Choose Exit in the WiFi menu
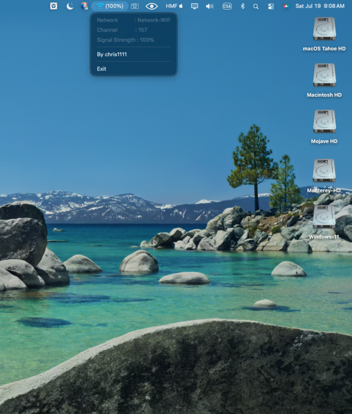The width and height of the screenshot is (352, 414). point(134,69)
